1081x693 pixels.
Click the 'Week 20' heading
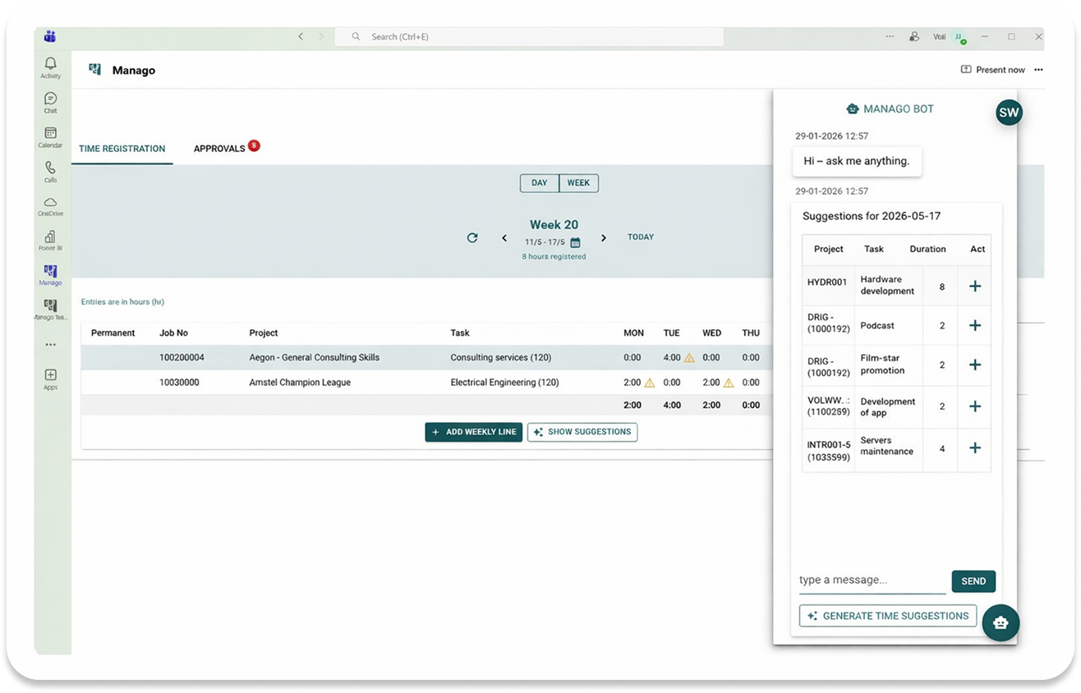(x=554, y=225)
